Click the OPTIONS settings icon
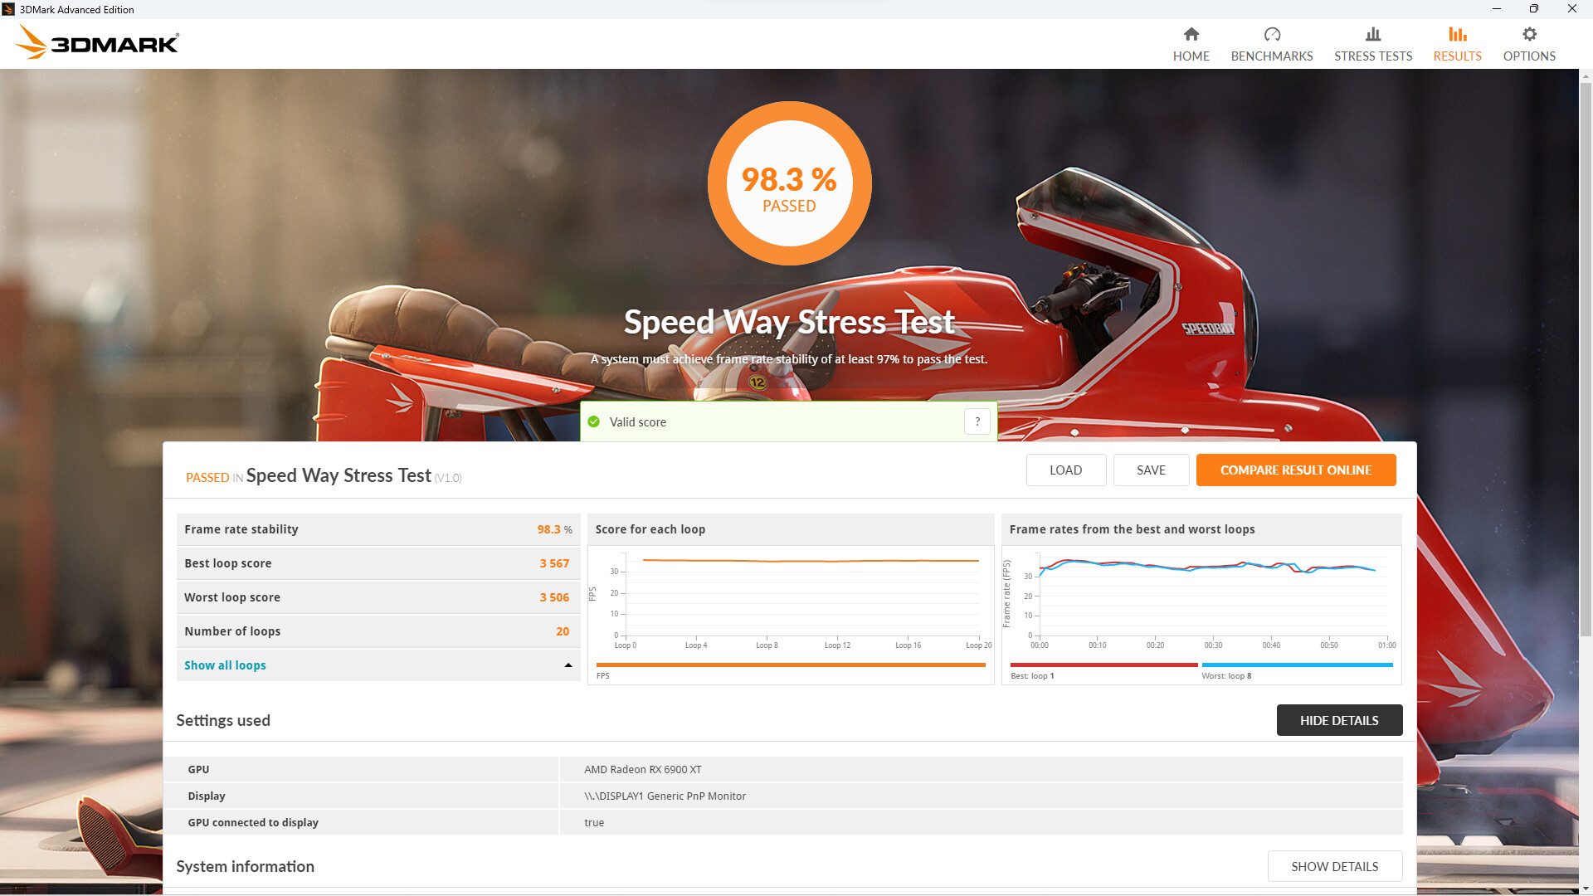 [x=1530, y=34]
